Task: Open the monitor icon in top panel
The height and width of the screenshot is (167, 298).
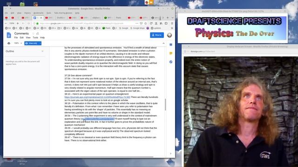Action: (x=9, y=4)
